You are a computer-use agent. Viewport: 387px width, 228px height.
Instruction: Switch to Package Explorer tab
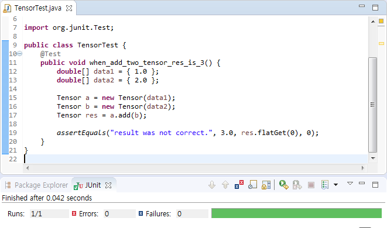[36, 185]
